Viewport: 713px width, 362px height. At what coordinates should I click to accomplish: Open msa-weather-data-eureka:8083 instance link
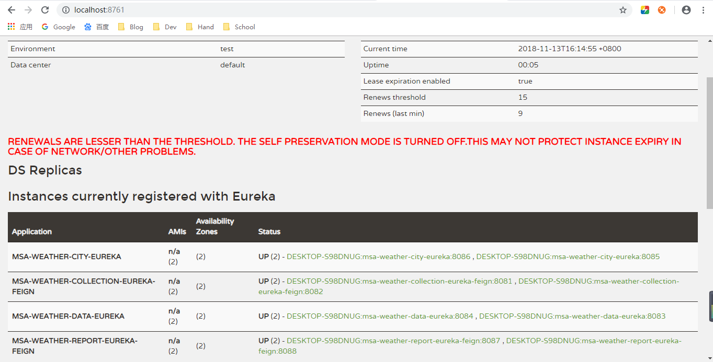(x=572, y=316)
